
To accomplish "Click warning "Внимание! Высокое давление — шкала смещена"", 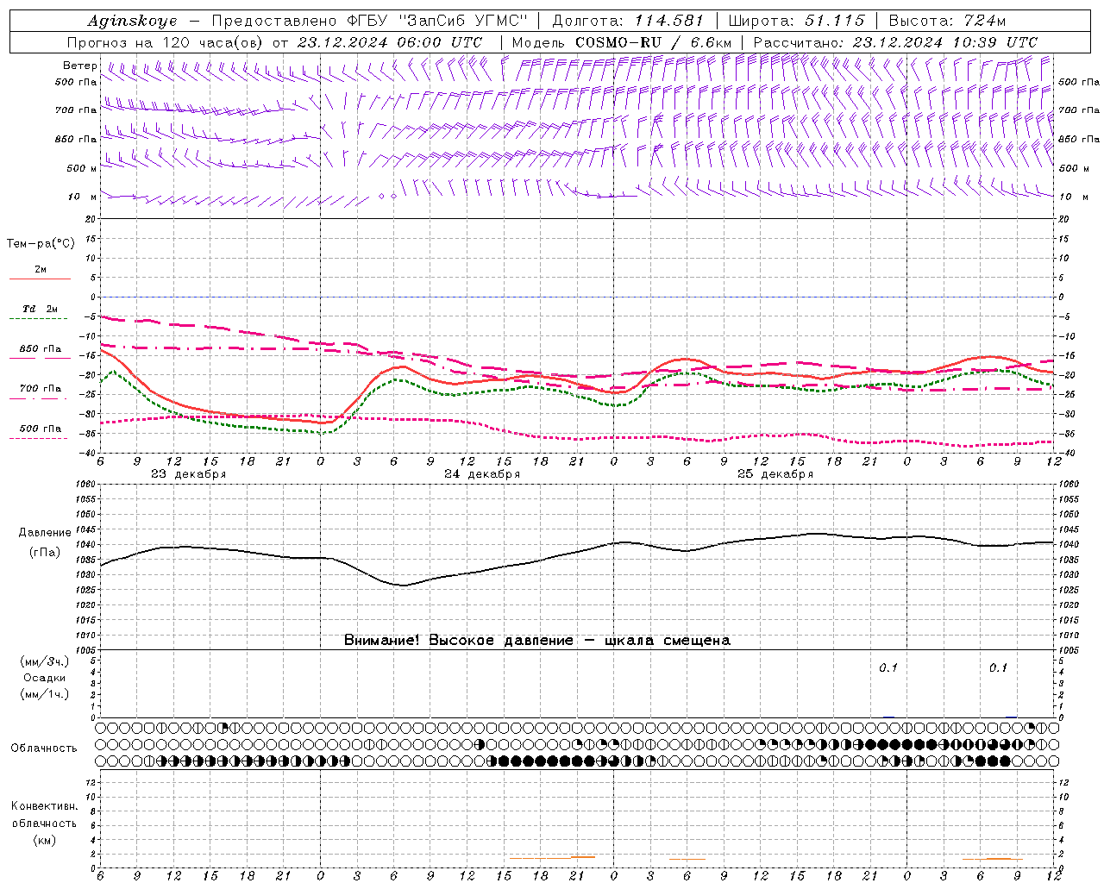I will [x=537, y=641].
